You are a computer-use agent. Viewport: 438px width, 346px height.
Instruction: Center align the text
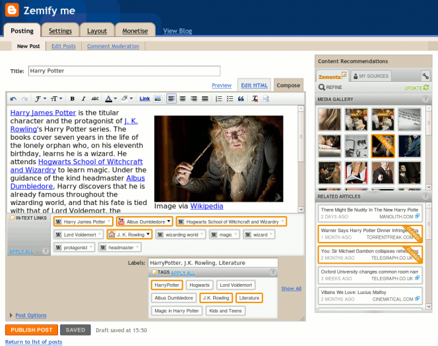(183, 98)
